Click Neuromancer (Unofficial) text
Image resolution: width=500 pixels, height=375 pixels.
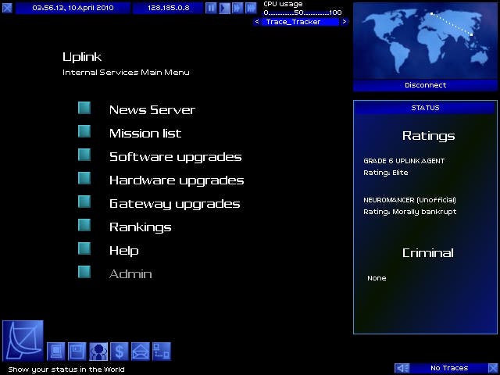(x=409, y=200)
